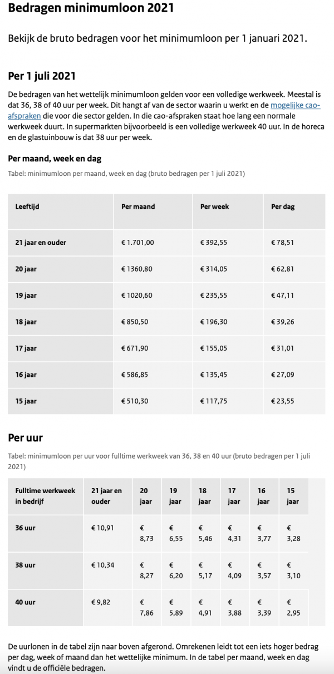Click the € 1.701,00 monthly amount cell

pos(137,243)
